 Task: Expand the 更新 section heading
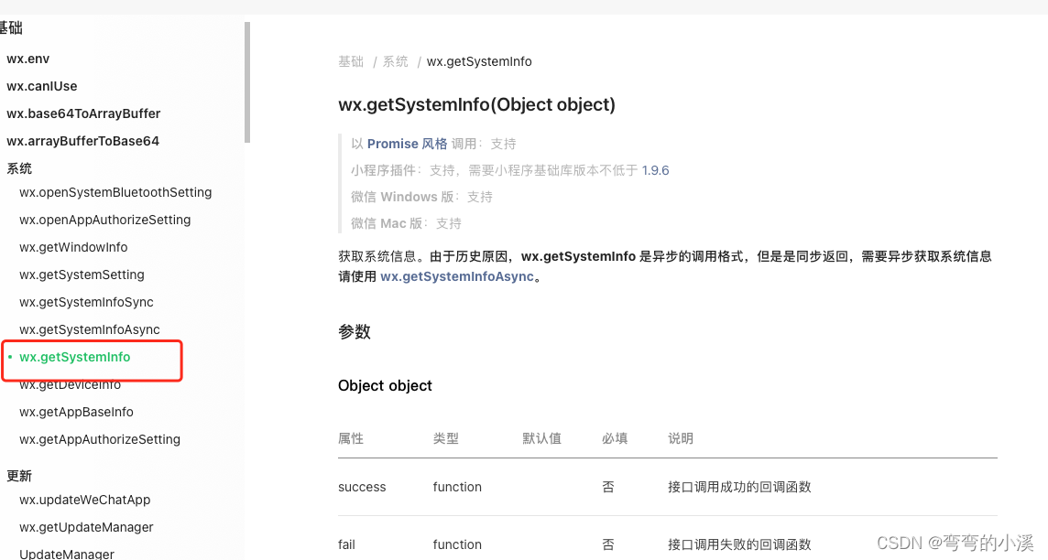[x=19, y=476]
